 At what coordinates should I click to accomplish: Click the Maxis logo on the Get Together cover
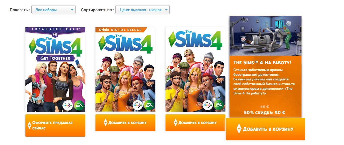[x=67, y=105]
